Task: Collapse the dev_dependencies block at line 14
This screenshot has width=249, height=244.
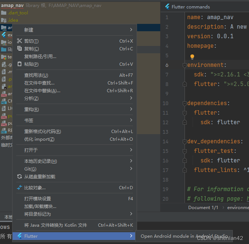Action: click(185, 141)
